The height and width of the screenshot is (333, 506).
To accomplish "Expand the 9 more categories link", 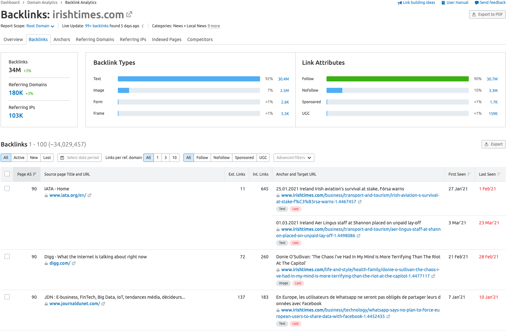I will [x=214, y=26].
